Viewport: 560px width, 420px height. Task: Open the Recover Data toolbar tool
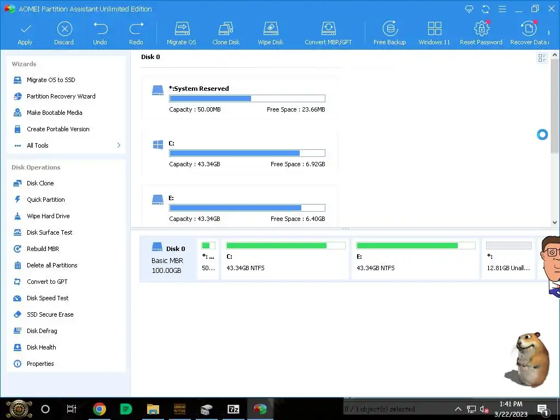coord(529,34)
